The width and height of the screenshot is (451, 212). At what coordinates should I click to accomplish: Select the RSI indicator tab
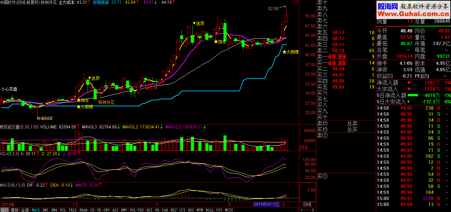point(149,210)
